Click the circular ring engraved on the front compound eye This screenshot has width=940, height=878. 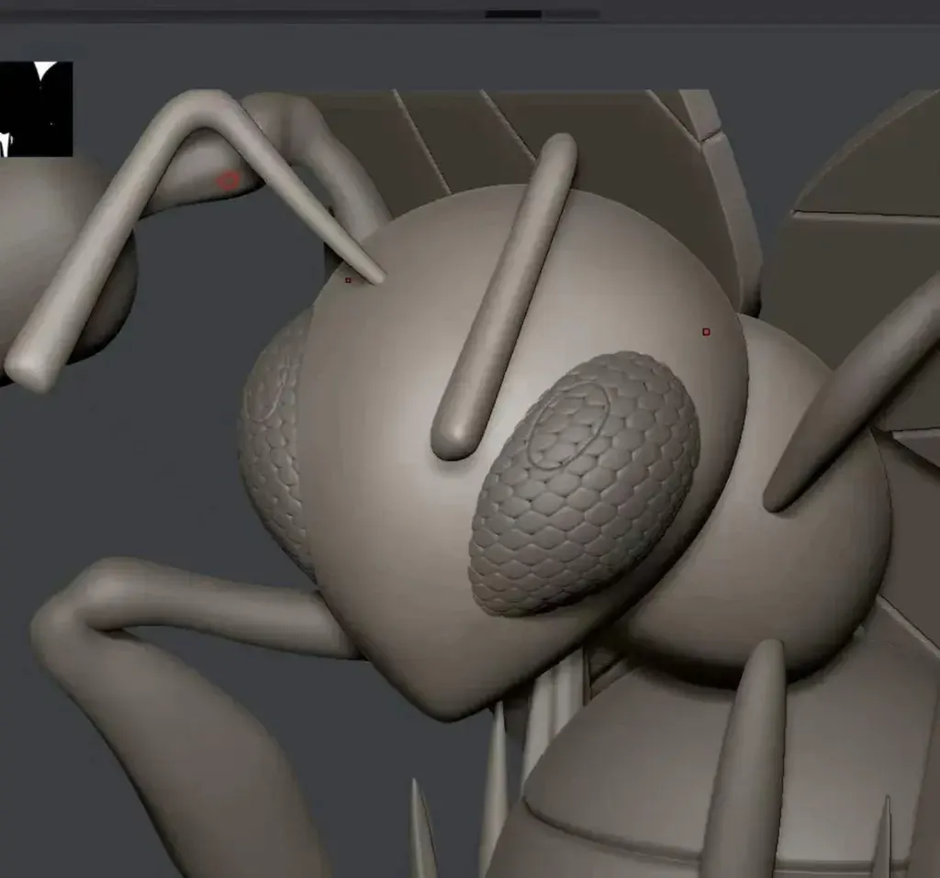tap(571, 427)
